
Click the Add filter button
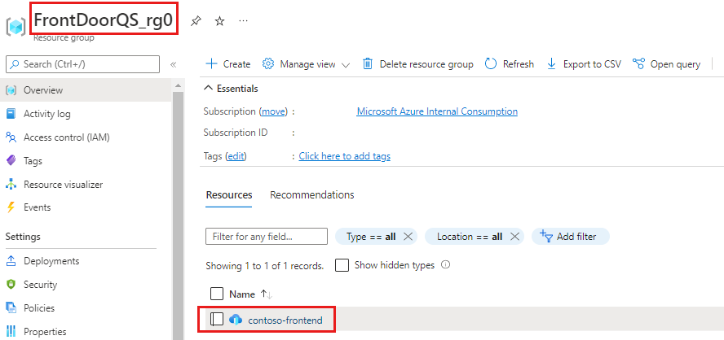tap(571, 237)
